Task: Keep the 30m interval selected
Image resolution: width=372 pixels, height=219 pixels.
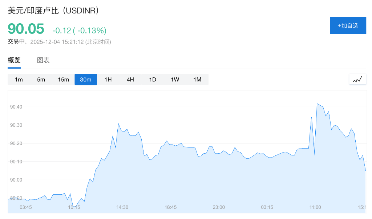Action: click(86, 79)
